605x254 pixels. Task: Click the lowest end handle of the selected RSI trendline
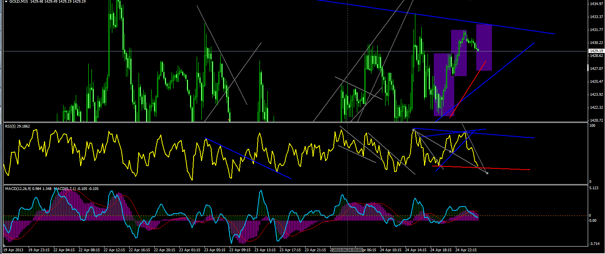pos(487,173)
